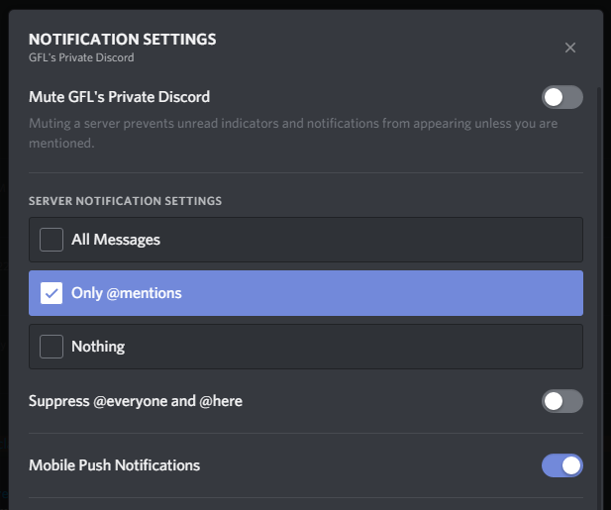
Task: Click the Notification Settings heading
Action: [123, 40]
